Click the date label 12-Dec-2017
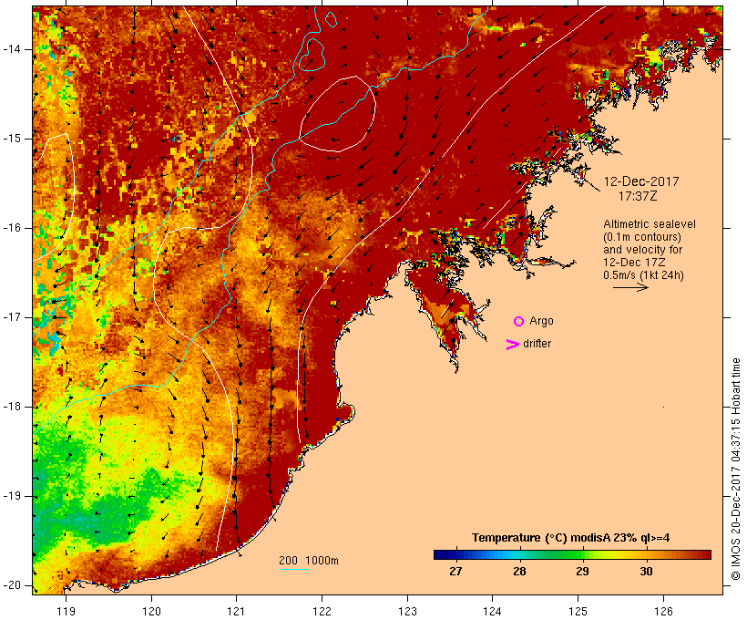 641,181
